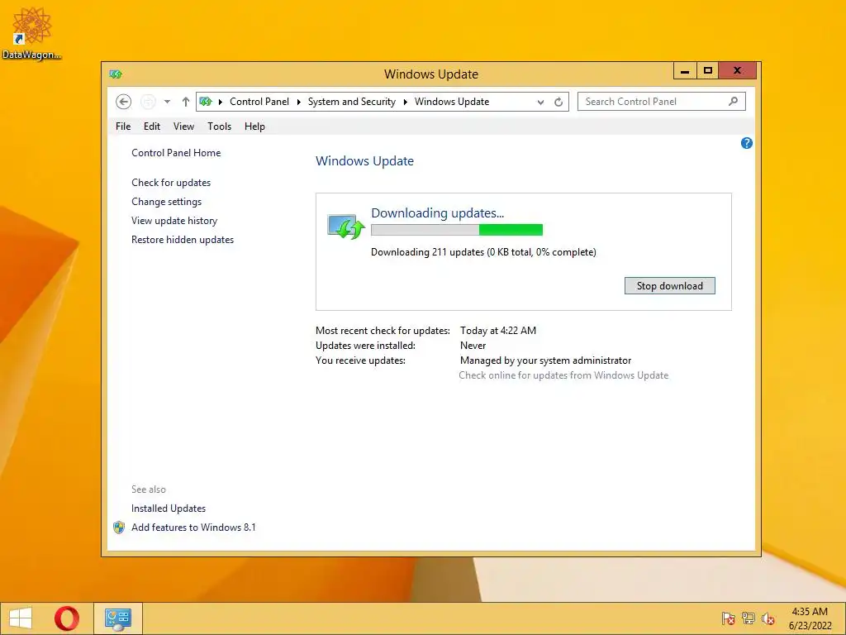Click Control Panel in the breadcrumb
This screenshot has width=846, height=635.
[x=259, y=102]
